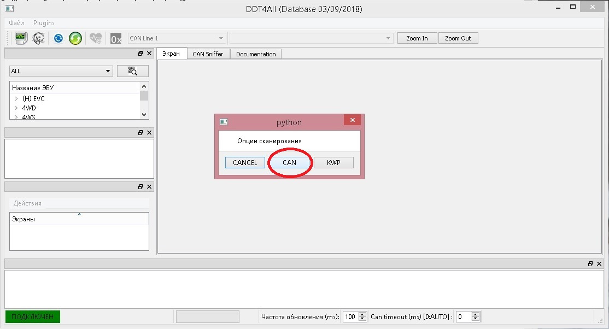Image resolution: width=609 pixels, height=329 pixels.
Task: Float the middle-left empty panel
Action: pyautogui.click(x=140, y=132)
